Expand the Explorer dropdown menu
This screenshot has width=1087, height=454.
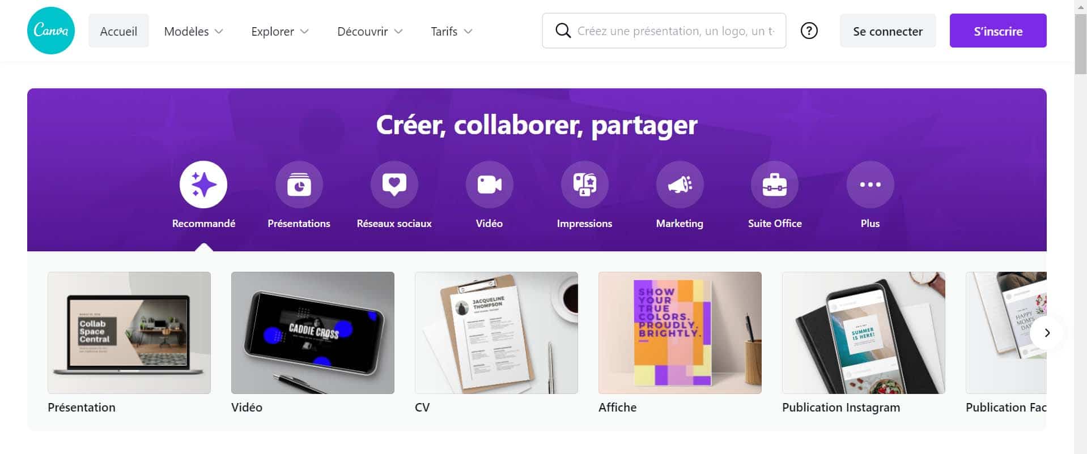(x=279, y=31)
